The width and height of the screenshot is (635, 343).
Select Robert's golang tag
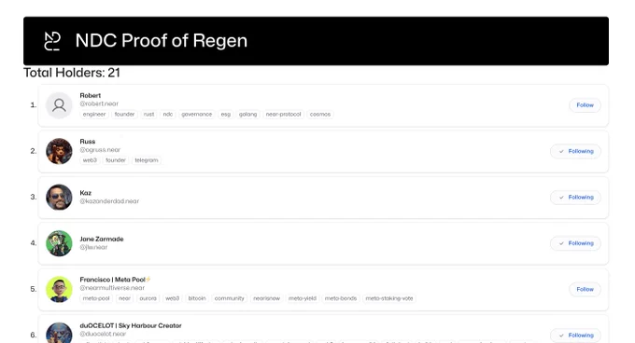tap(247, 115)
